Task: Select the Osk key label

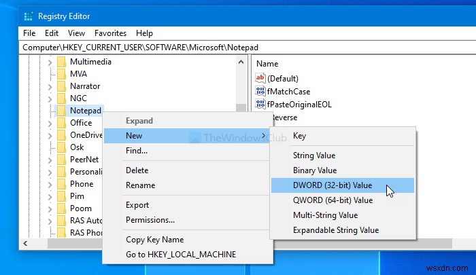Action: click(x=77, y=147)
